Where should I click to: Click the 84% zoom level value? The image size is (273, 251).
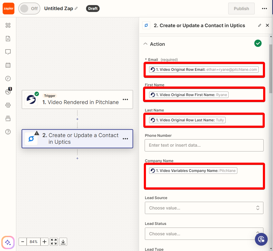tap(34, 242)
